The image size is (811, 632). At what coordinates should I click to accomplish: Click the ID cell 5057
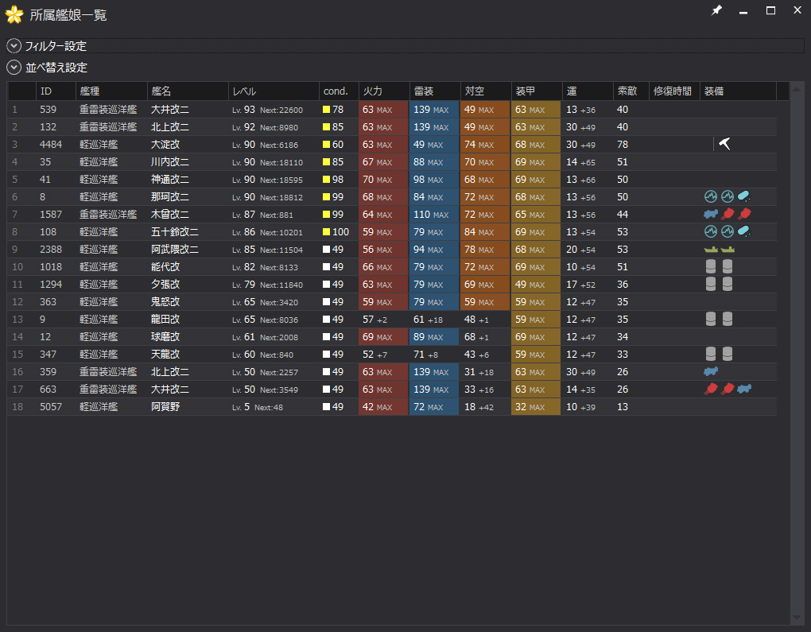pyautogui.click(x=51, y=406)
